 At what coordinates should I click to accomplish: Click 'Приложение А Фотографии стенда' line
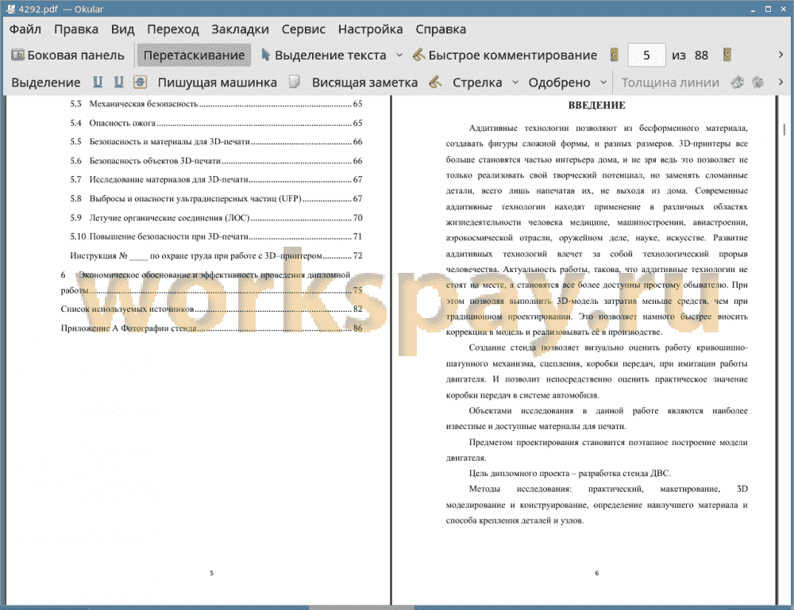pyautogui.click(x=212, y=328)
